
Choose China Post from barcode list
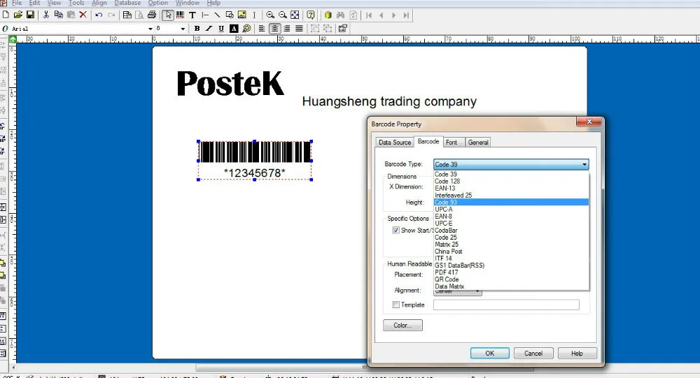tap(511, 252)
